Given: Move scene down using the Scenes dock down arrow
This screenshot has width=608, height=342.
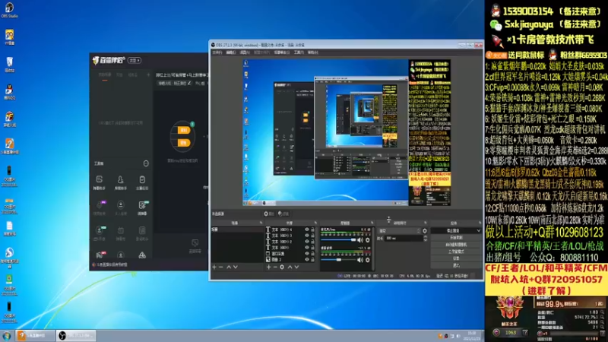Looking at the screenshot, I should pyautogui.click(x=236, y=268).
